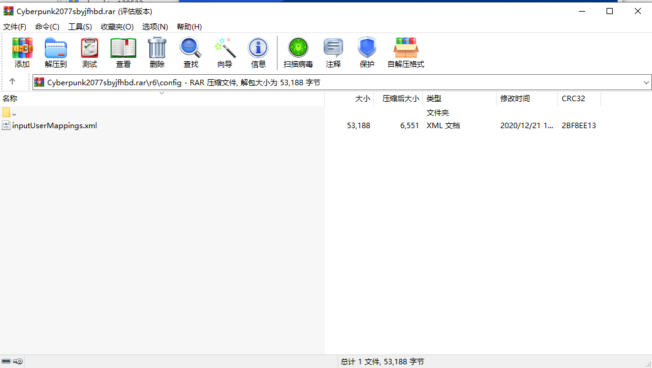Viewport: 652px width, 368px height.
Task: Click the 6,551 packed size value
Action: pyautogui.click(x=409, y=126)
